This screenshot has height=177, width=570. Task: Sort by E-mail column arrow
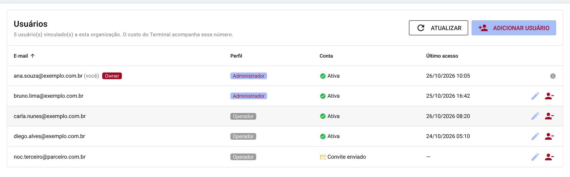pos(33,56)
